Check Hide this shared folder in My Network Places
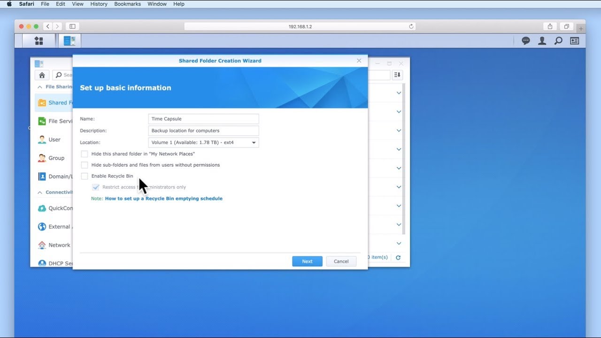 85,154
